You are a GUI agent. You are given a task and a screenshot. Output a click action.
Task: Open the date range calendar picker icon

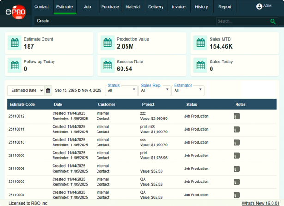[48, 91]
